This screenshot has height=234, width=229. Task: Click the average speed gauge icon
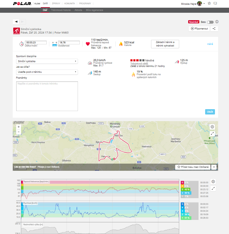coord(90,63)
